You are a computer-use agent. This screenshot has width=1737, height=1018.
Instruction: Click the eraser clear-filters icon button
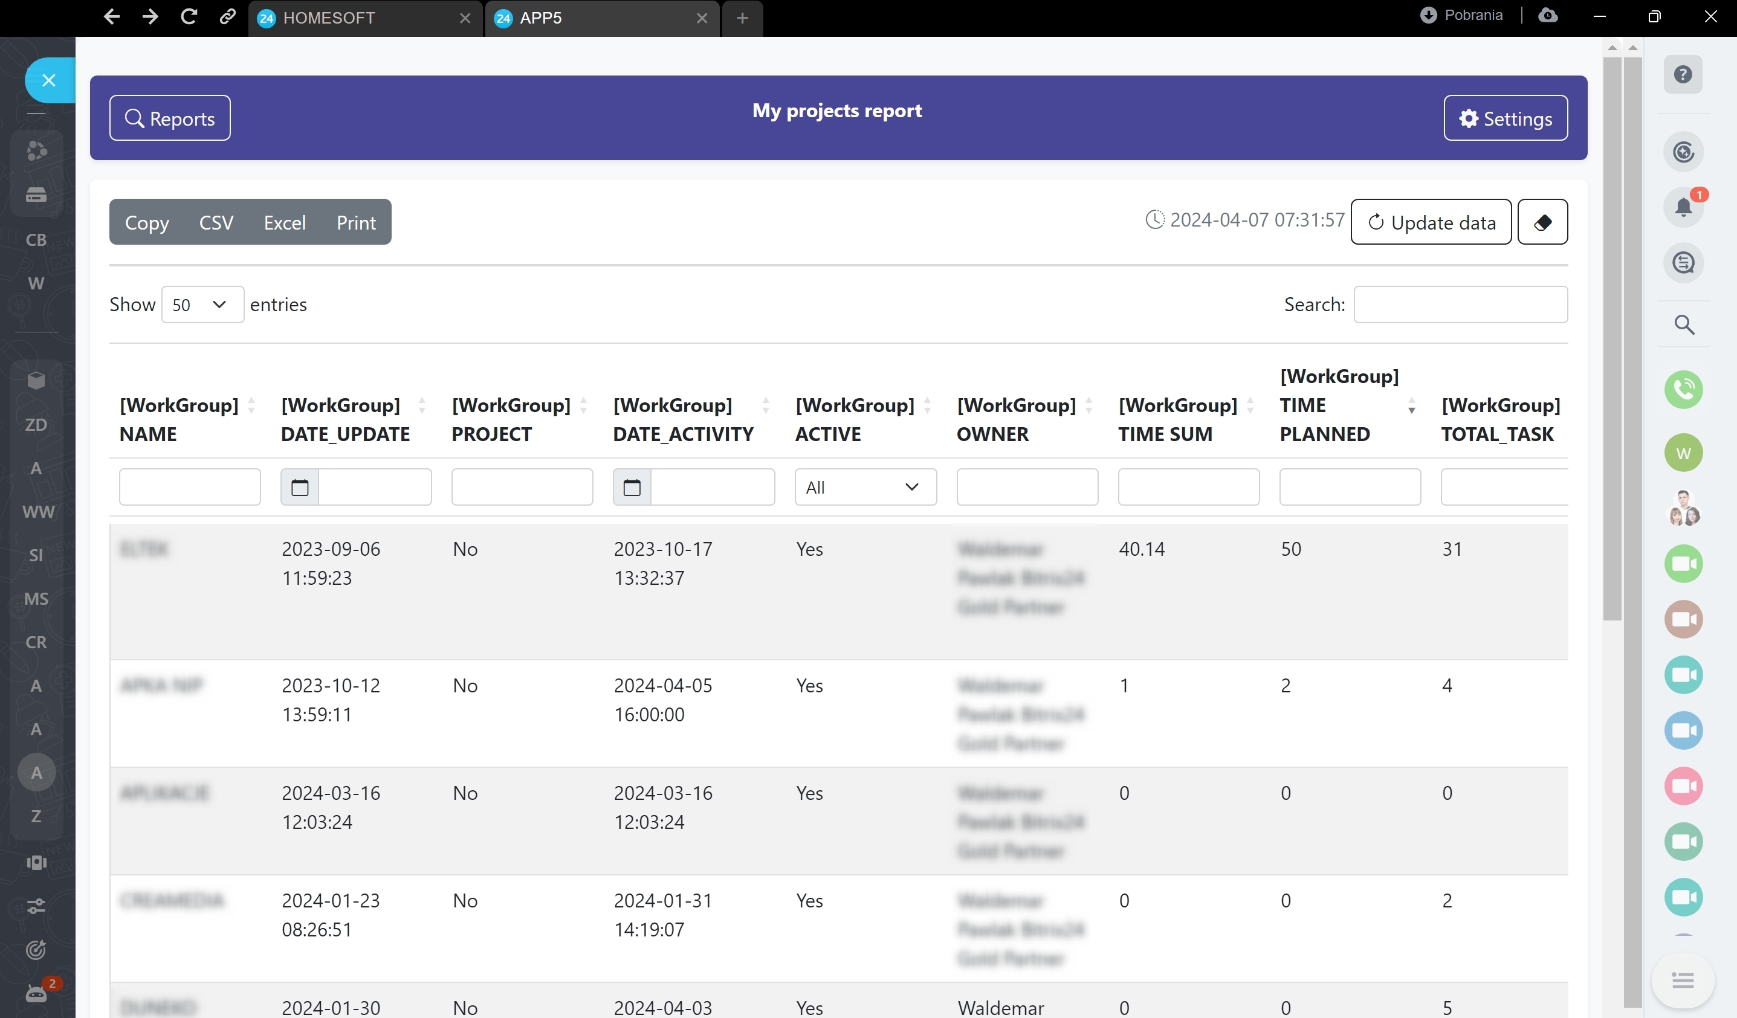(1542, 222)
